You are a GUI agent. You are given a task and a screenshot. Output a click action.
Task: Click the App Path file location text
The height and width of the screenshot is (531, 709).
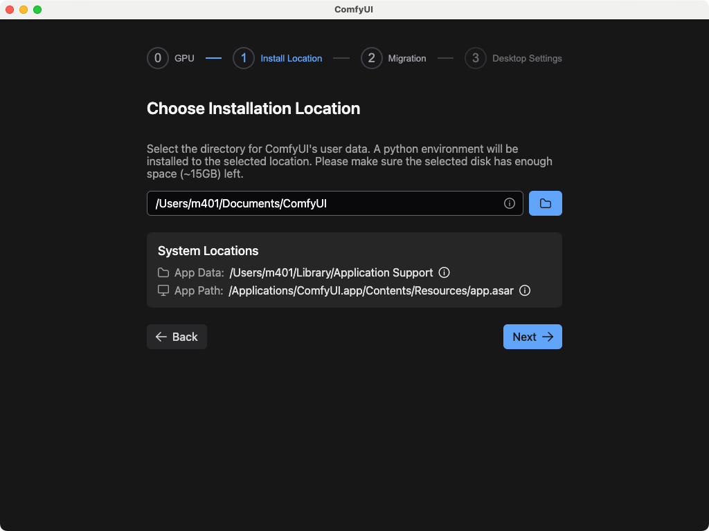[372, 290]
